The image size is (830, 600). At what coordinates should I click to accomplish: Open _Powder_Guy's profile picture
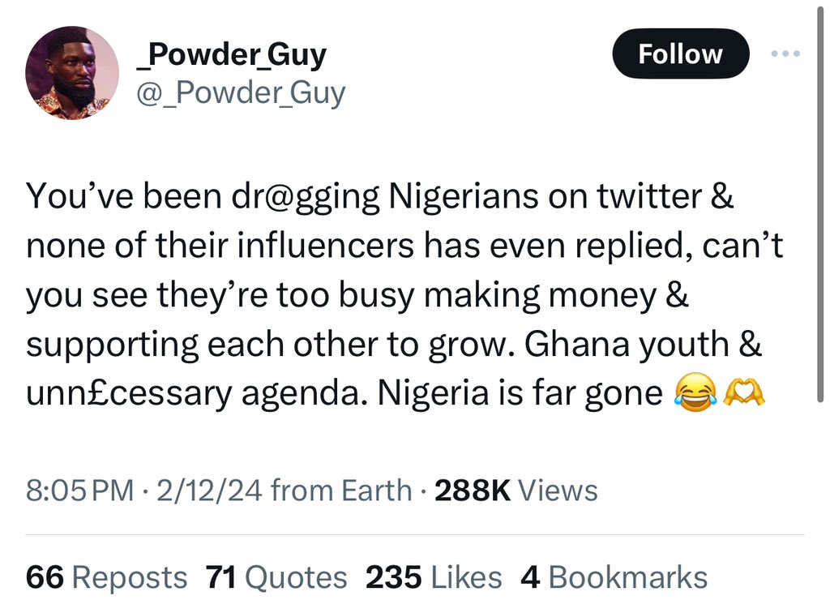pos(72,72)
